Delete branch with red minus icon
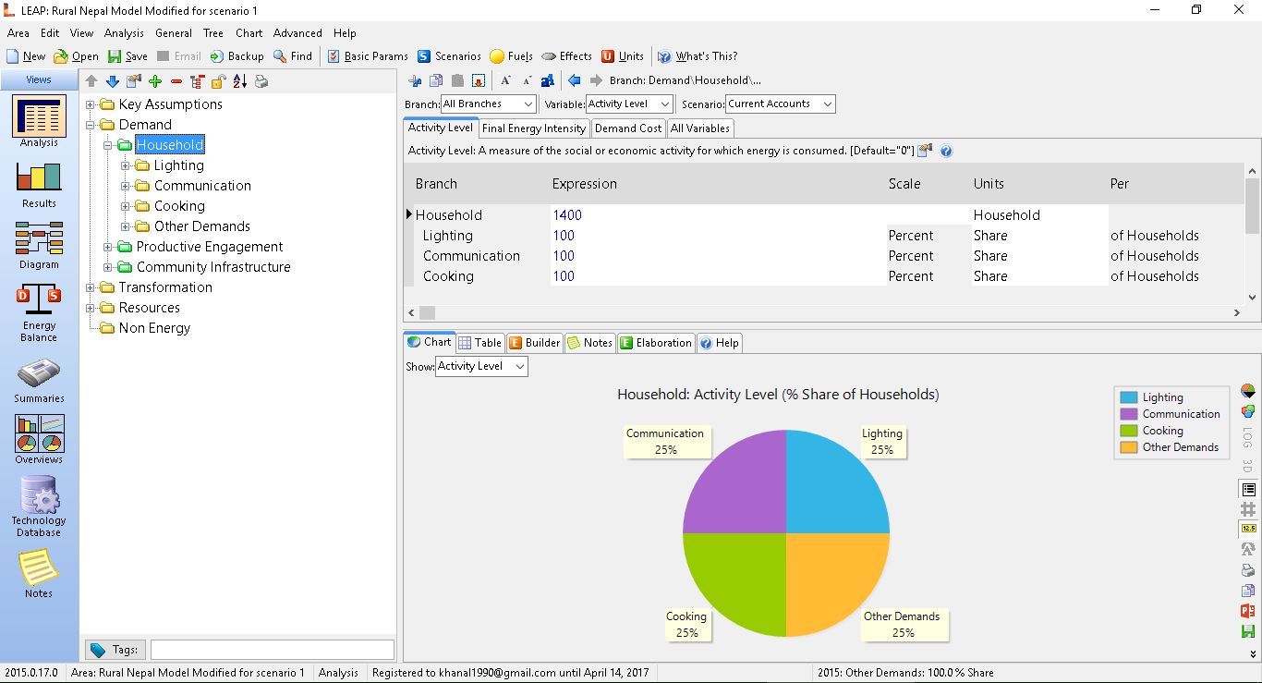The height and width of the screenshot is (683, 1262). pos(176,81)
